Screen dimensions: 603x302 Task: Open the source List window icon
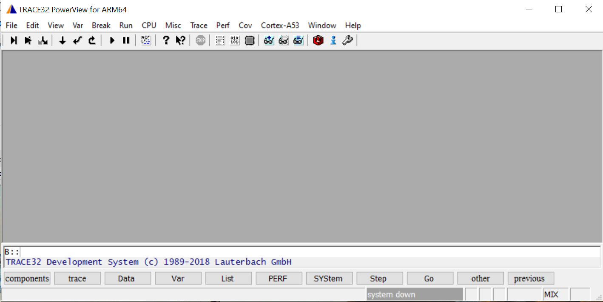220,40
